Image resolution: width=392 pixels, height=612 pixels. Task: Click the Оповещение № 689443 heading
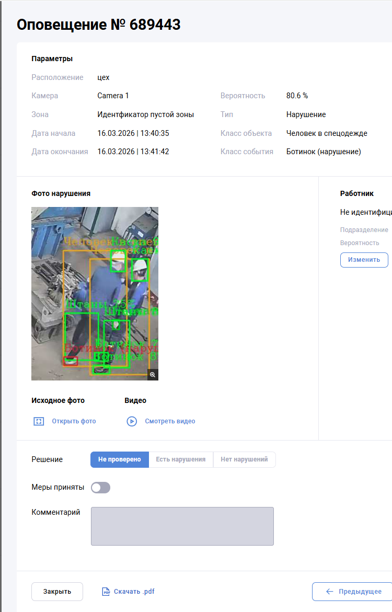pos(99,25)
